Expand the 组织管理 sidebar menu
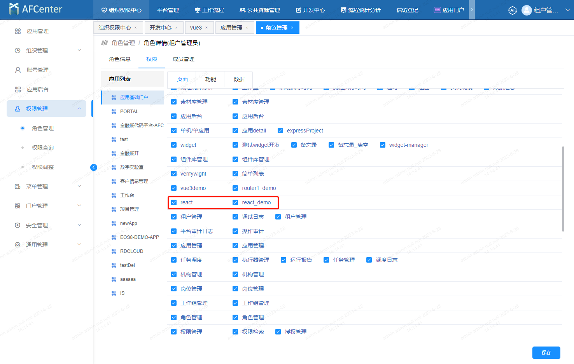574x364 pixels. point(79,51)
